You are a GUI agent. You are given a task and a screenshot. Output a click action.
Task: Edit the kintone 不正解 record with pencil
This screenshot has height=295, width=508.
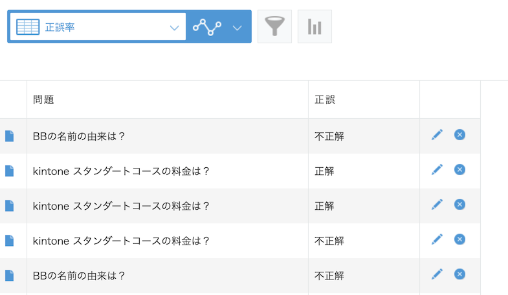(437, 239)
